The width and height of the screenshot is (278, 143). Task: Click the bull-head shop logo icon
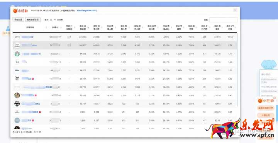pos(17,78)
